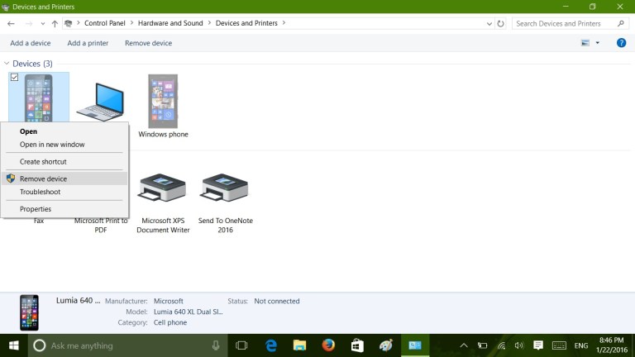Viewport: 635px width, 357px height.
Task: Click the ENG language indicator
Action: [581, 345]
